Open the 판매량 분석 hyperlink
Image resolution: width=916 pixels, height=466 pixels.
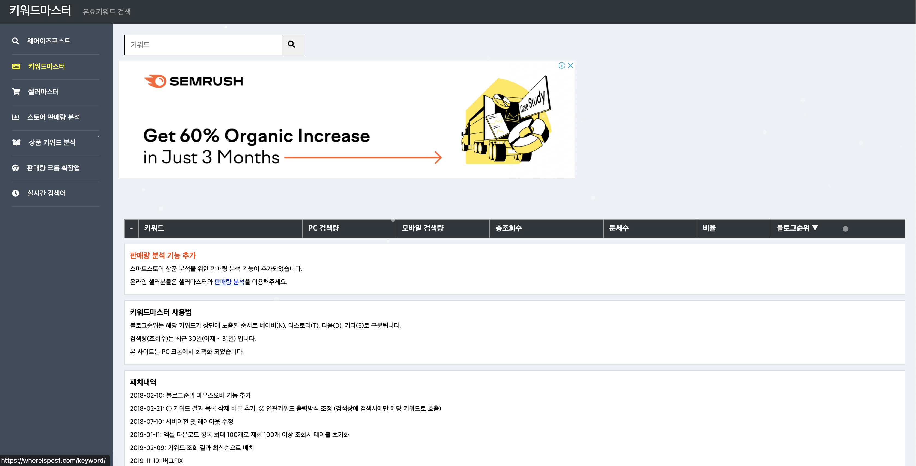tap(229, 282)
